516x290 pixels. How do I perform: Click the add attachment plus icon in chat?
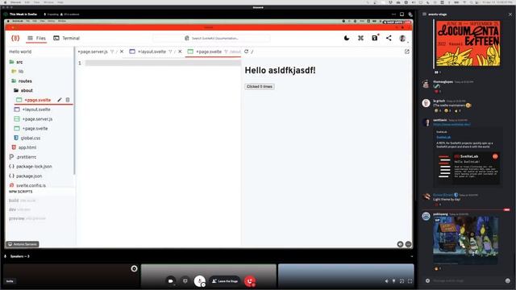click(427, 281)
